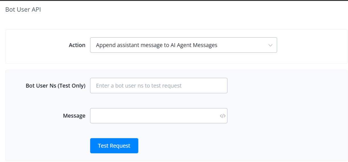Click the "Bot User API" page heading
Image resolution: width=348 pixels, height=162 pixels.
(23, 10)
